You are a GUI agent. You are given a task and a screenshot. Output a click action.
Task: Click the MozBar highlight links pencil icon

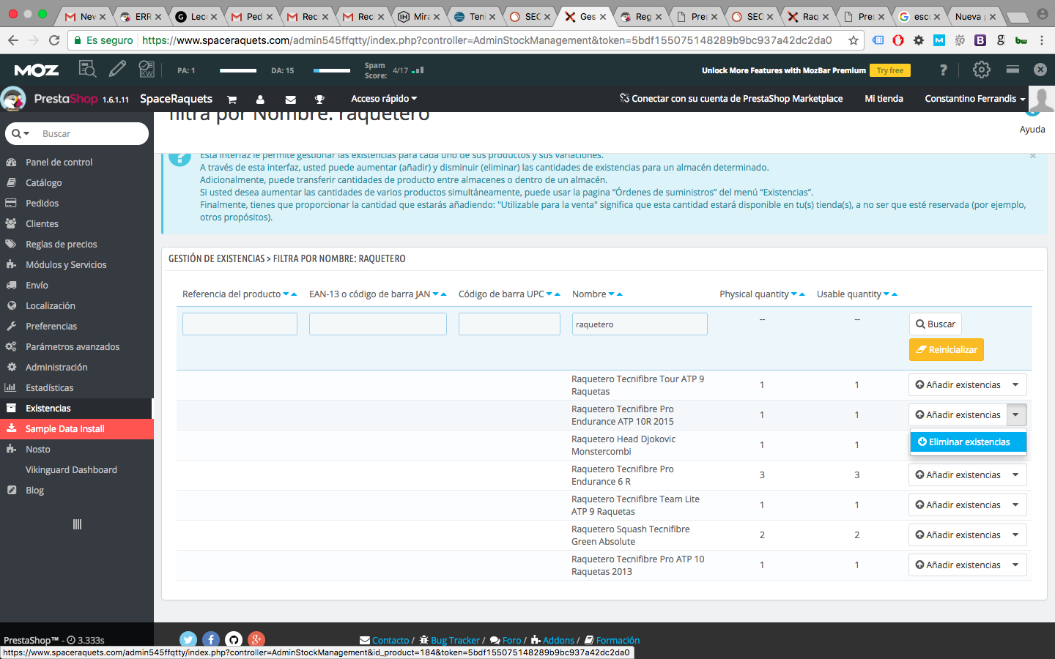pyautogui.click(x=117, y=70)
